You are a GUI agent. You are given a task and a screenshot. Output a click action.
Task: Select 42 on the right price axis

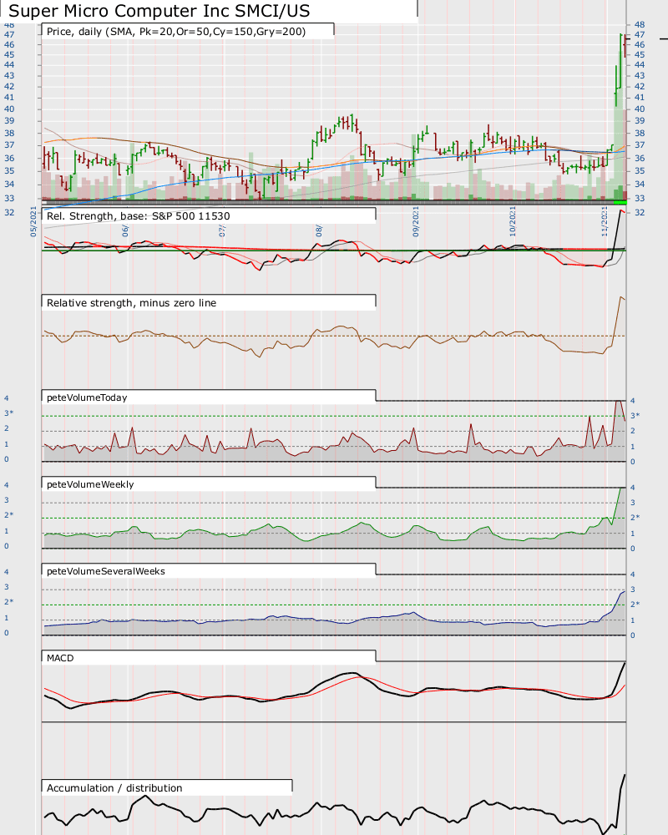(x=640, y=86)
